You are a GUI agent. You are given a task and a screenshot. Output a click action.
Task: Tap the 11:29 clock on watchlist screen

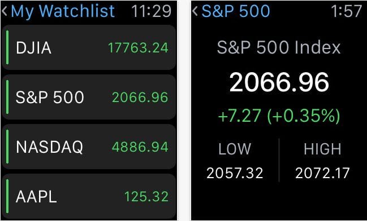pyautogui.click(x=151, y=11)
